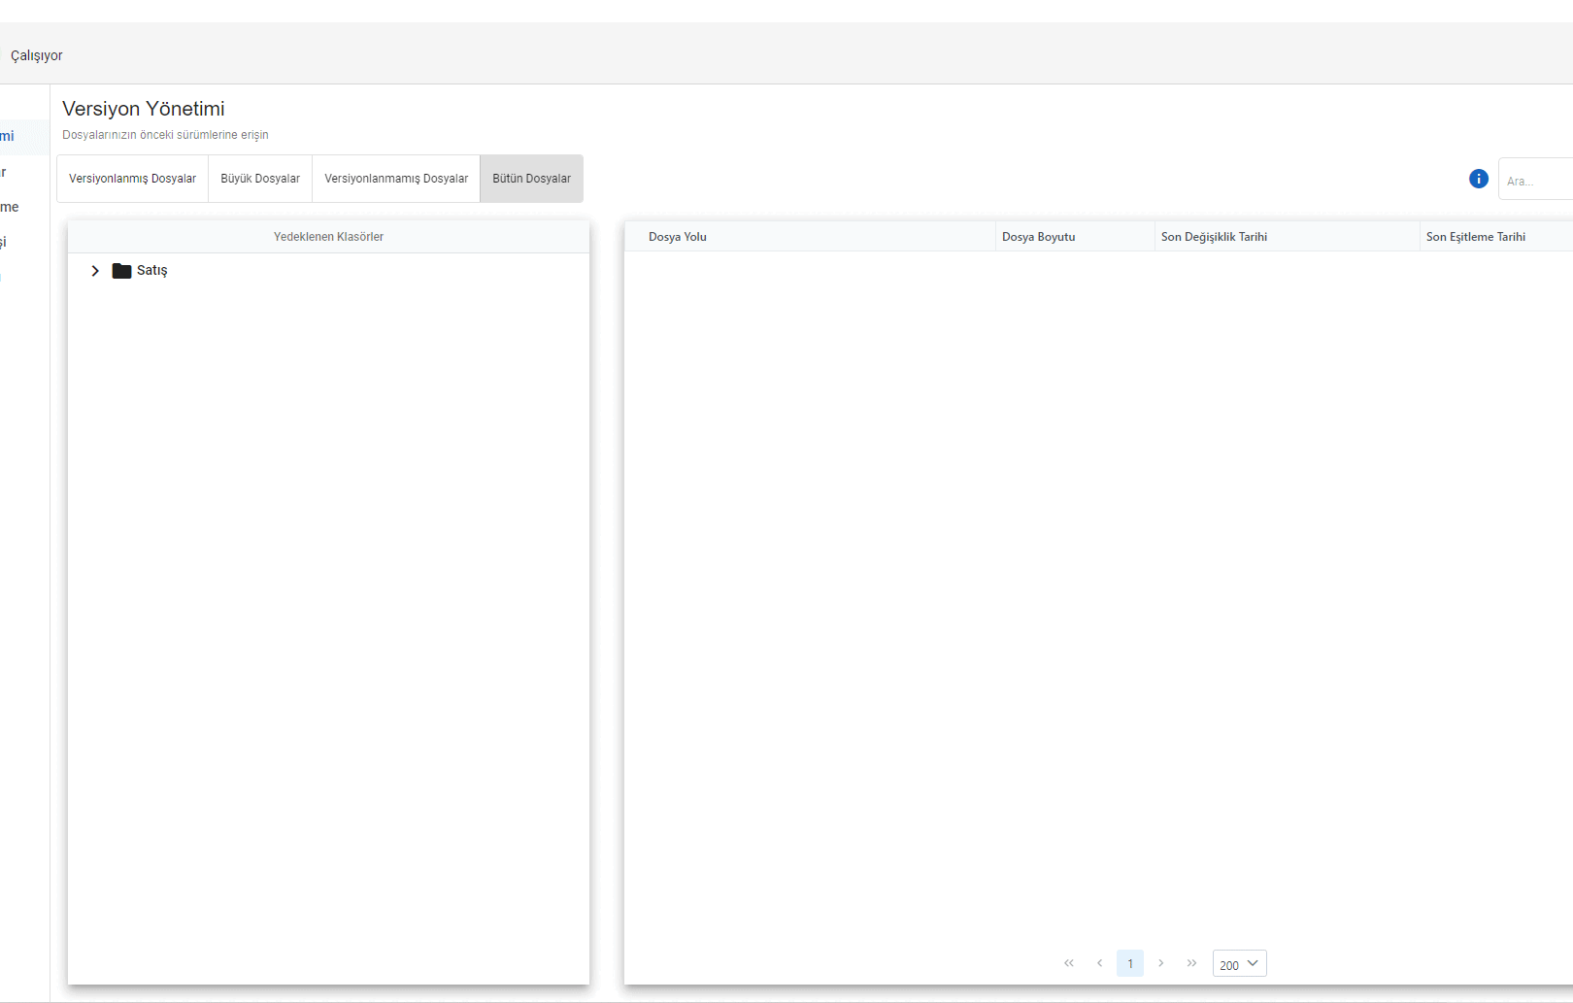This screenshot has height=1003, width=1573.
Task: Expand the Satış folder tree node
Action: [95, 271]
